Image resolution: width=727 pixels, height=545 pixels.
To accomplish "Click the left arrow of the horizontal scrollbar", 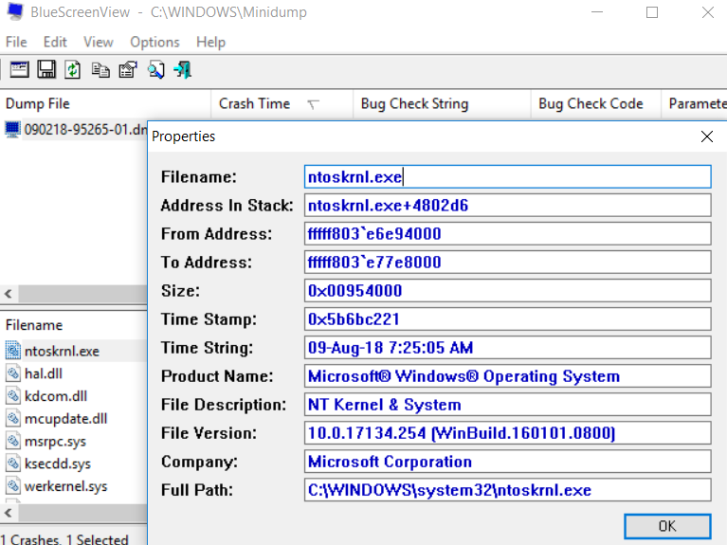I will pos(8,295).
